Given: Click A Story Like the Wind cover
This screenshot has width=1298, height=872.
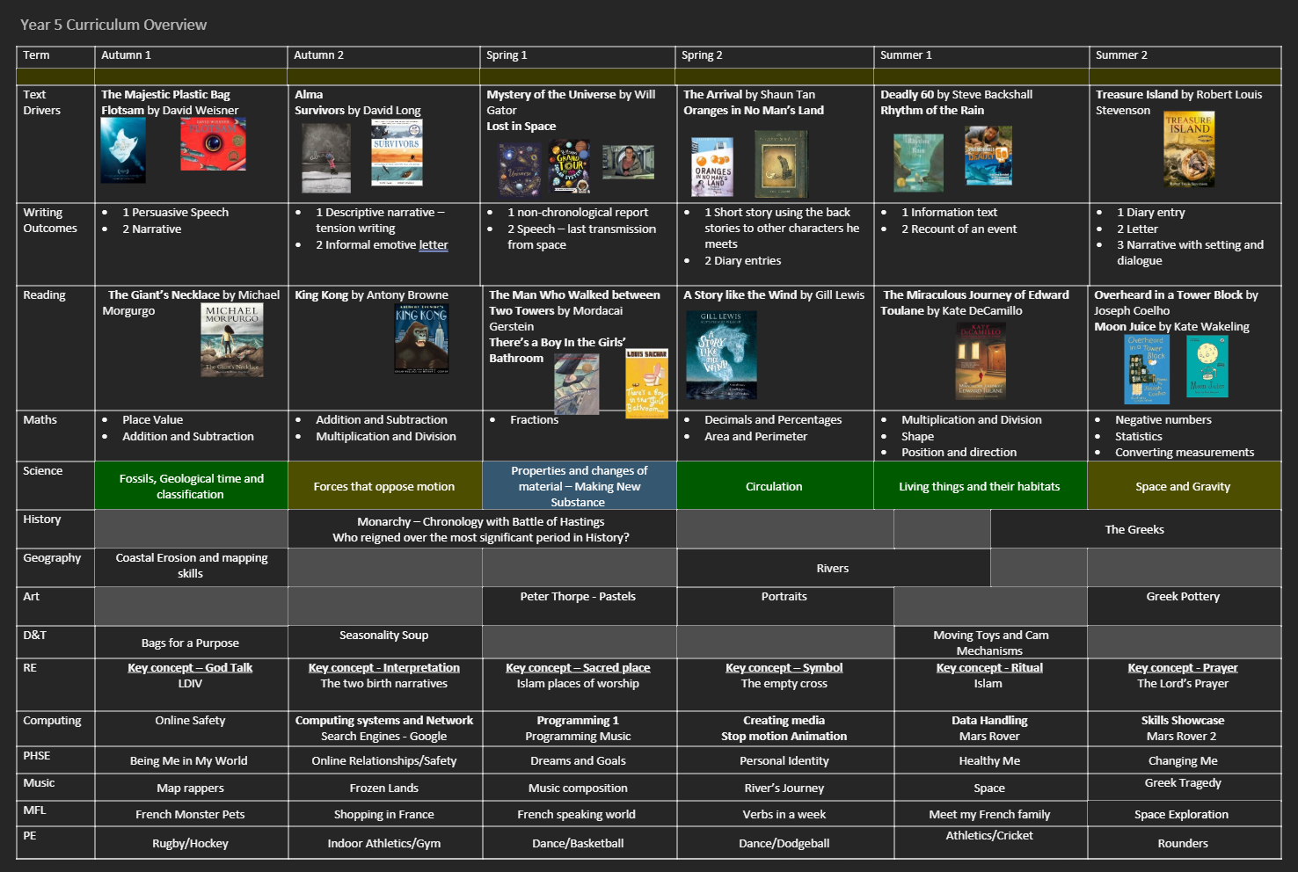Looking at the screenshot, I should click(720, 355).
